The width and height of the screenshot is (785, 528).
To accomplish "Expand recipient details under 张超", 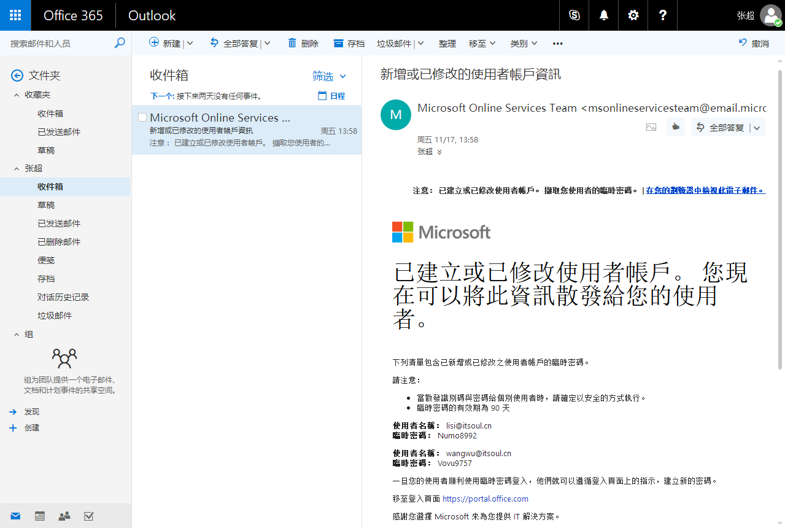I will click(x=439, y=152).
